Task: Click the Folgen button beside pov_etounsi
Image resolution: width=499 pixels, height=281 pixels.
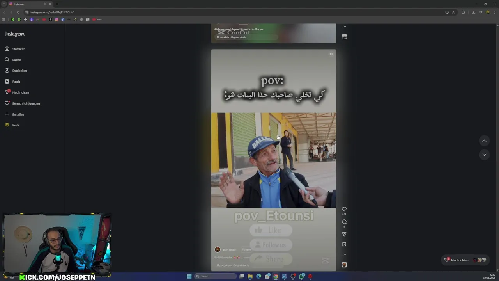Action: pos(246,249)
